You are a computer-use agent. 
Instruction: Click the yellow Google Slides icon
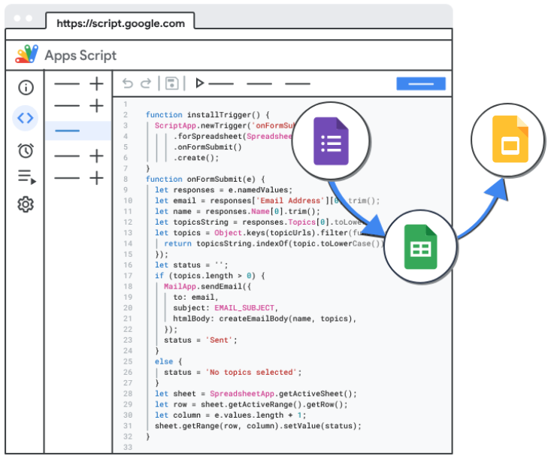pos(510,139)
